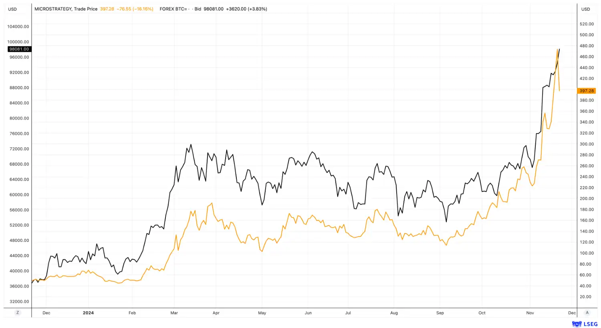
Task: Click the 340.00 label on the MicroStrategy axis
Action: click(x=587, y=122)
